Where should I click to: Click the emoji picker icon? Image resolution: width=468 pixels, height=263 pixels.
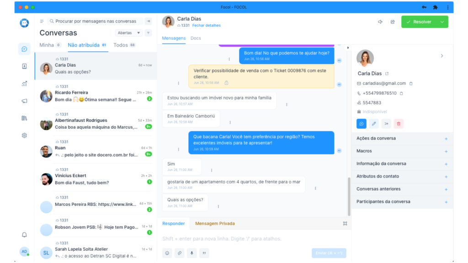tap(167, 253)
